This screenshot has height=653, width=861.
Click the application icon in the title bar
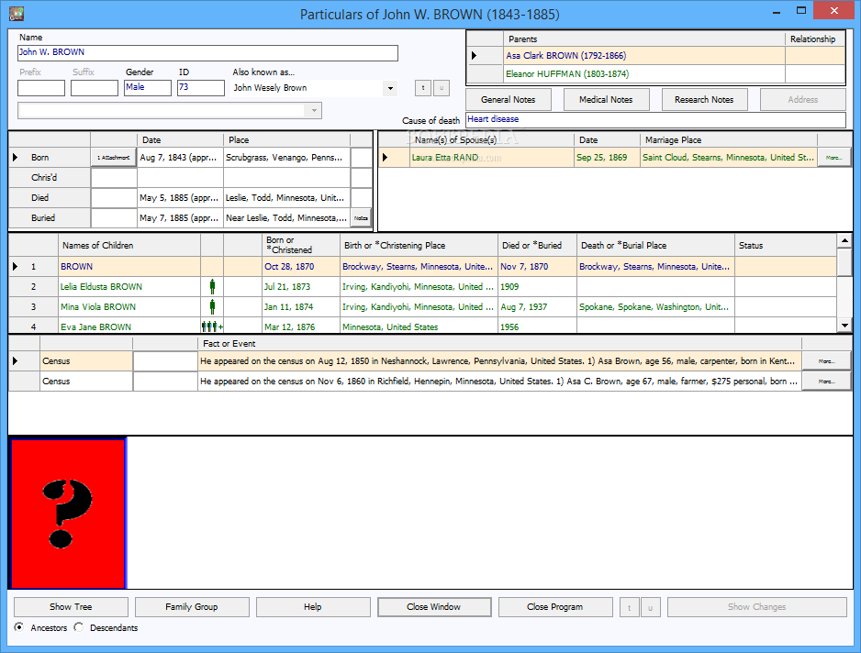[17, 14]
